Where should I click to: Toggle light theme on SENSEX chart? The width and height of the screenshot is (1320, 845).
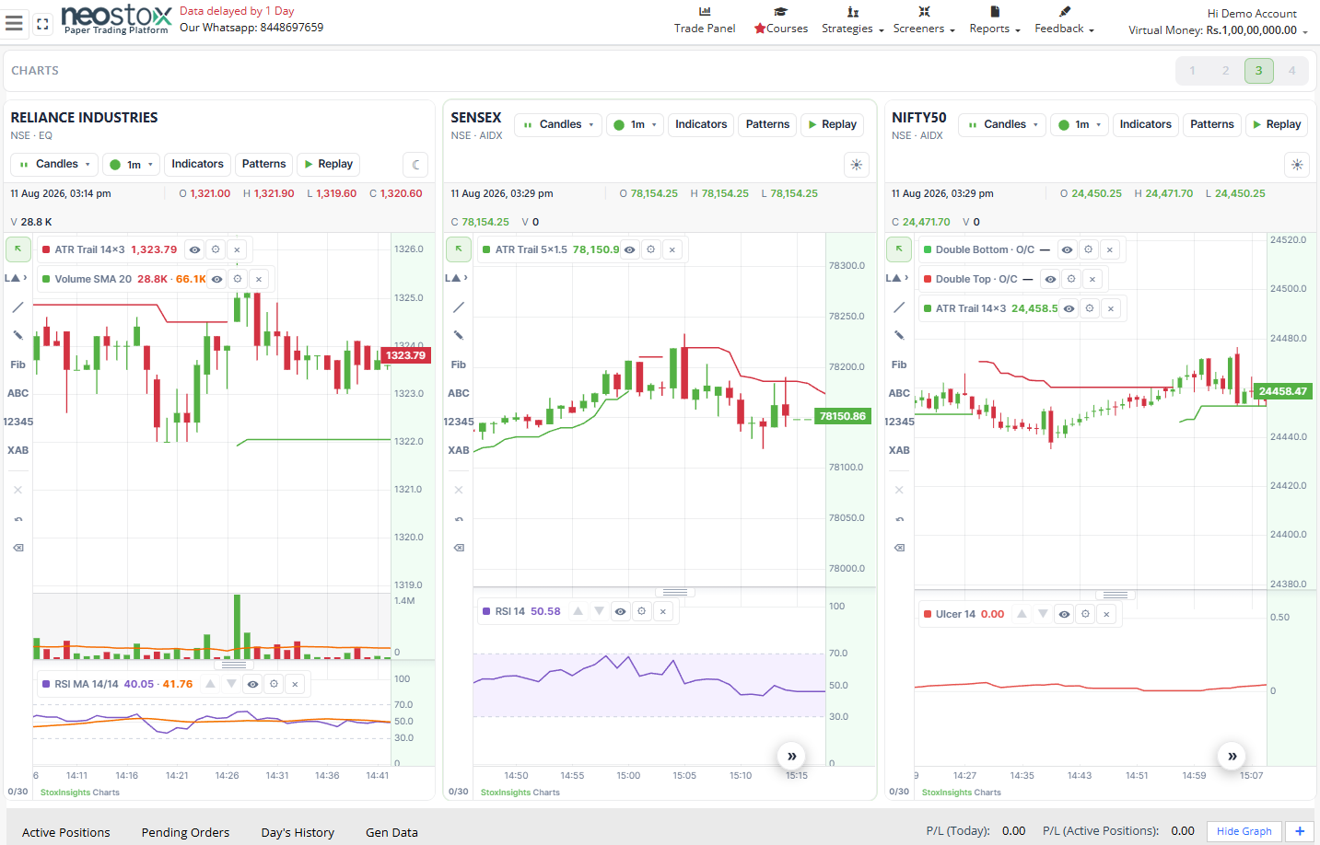pyautogui.click(x=857, y=165)
